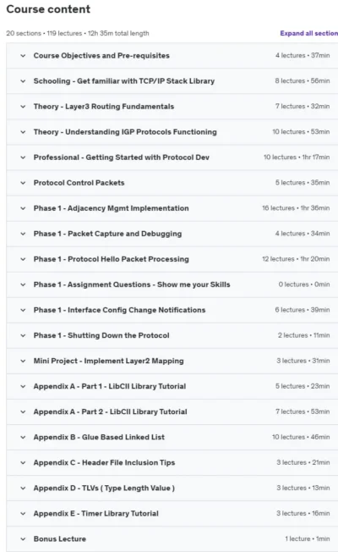Open Mini Project - Implement Layer2 Mapping

pyautogui.click(x=172, y=361)
